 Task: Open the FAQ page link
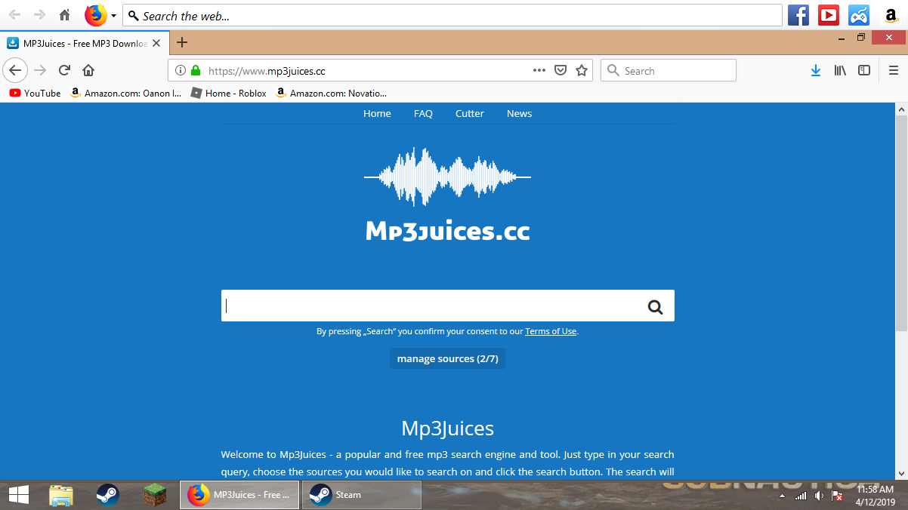[x=423, y=113]
